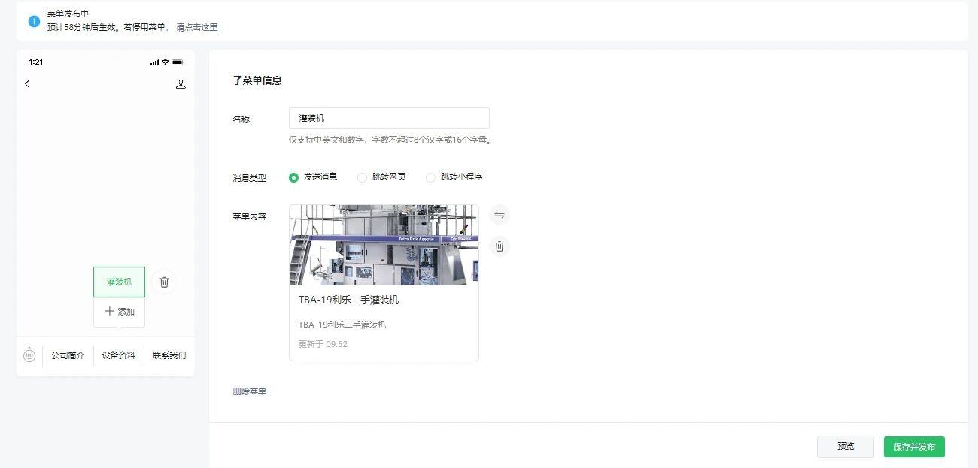Click the 更新于 09:52 text

click(x=323, y=344)
